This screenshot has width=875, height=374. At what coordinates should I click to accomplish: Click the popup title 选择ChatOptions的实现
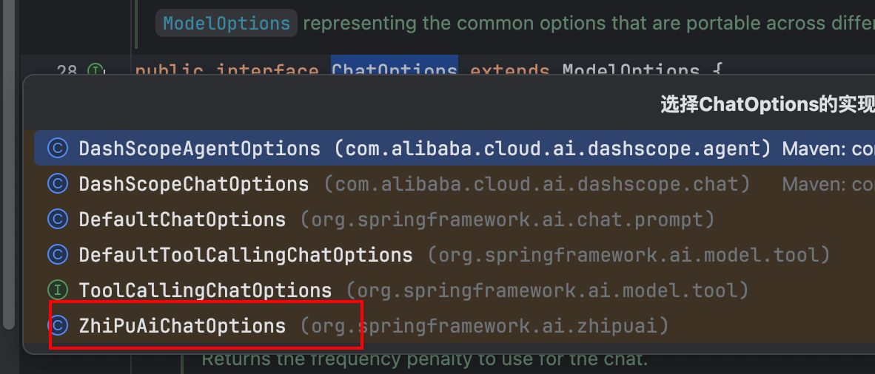(767, 105)
